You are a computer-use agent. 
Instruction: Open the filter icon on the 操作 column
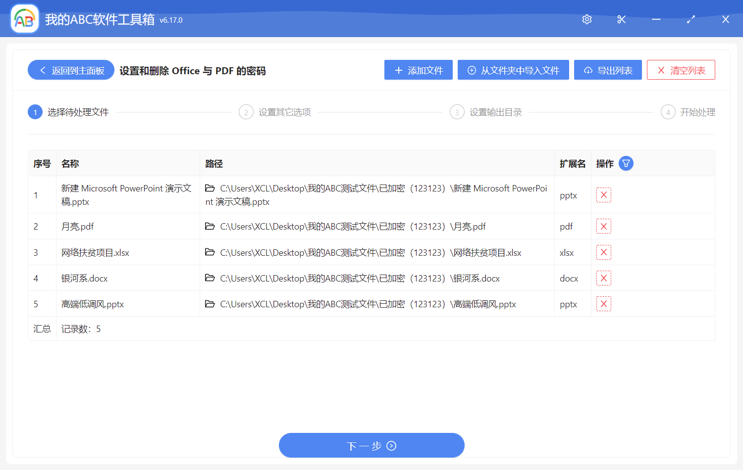tap(626, 163)
